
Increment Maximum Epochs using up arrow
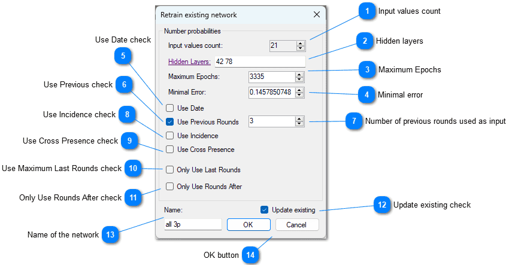299,74
